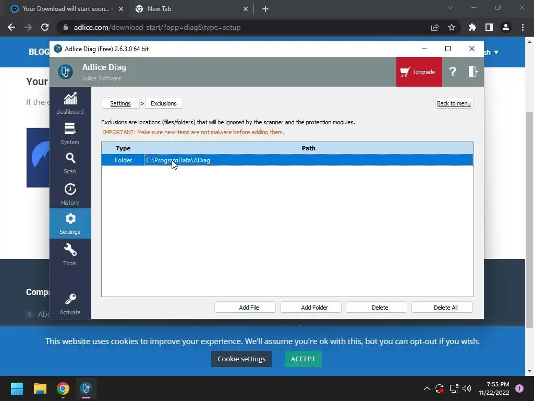Select the Folder type cell
The image size is (534, 401).
(x=123, y=160)
